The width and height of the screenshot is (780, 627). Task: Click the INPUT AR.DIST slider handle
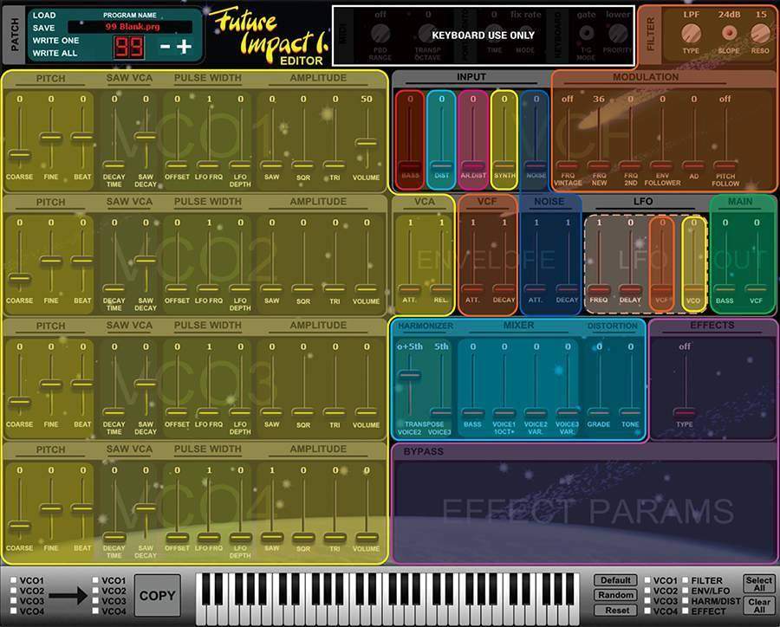tap(473, 166)
